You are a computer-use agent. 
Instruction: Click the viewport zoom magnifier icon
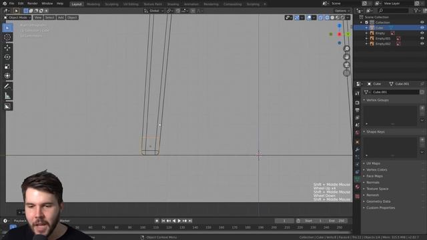[347, 49]
